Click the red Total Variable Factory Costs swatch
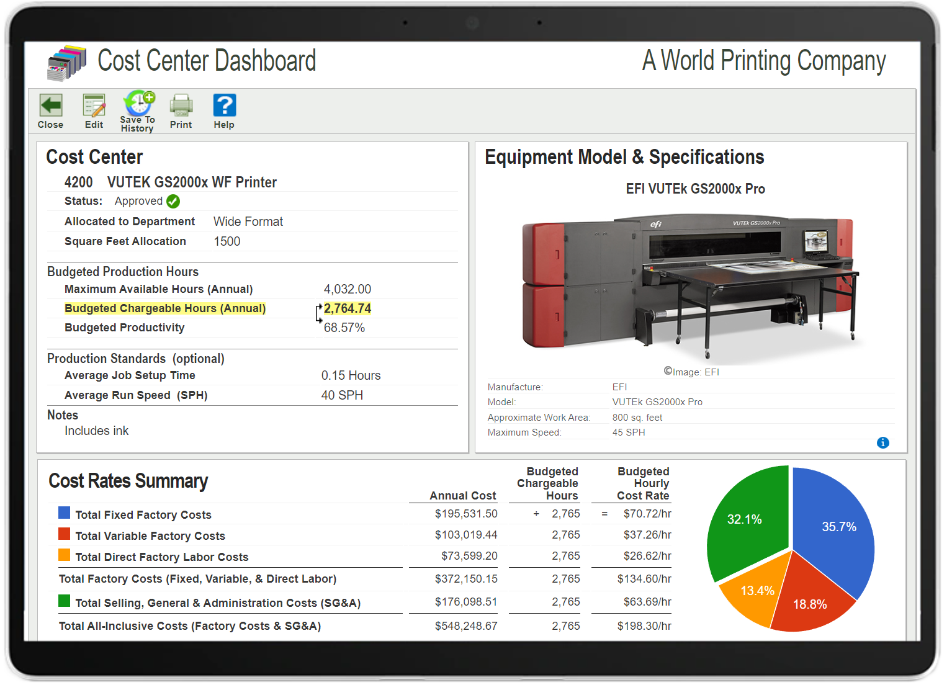Viewport: 952px width, 690px height. (x=64, y=534)
